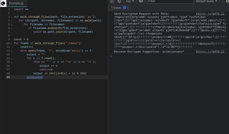The width and height of the screenshot is (229, 134).
Task: Open the Default levels dropdown
Action: 206,1
